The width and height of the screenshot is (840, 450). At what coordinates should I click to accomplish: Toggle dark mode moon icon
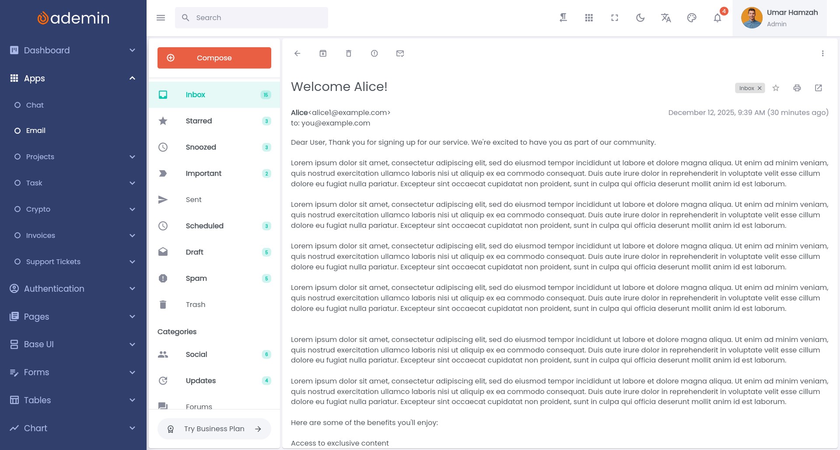coord(640,18)
